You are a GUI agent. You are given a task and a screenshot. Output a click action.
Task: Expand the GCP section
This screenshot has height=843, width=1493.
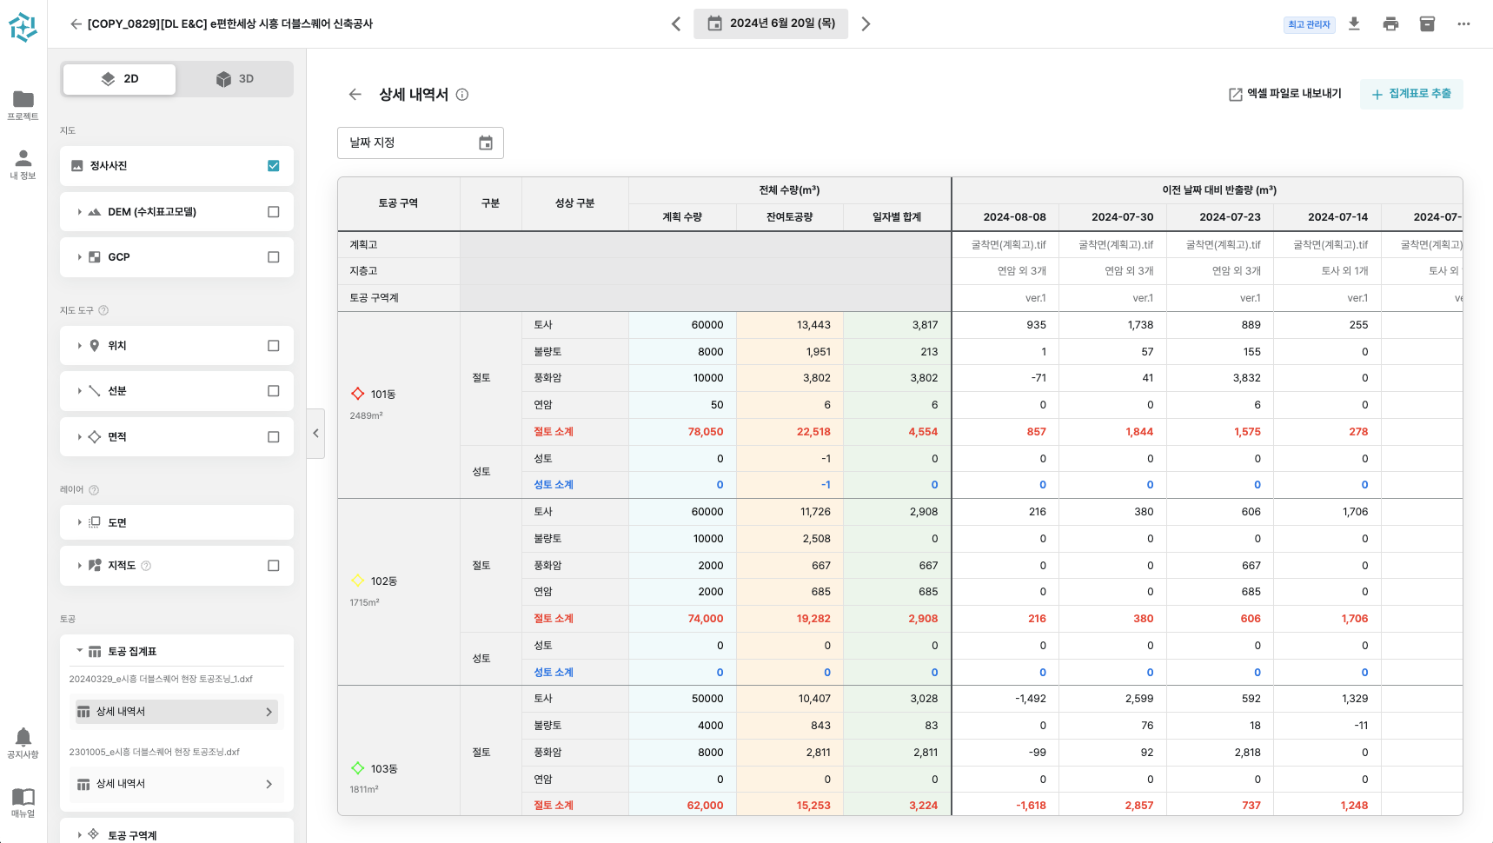point(79,256)
